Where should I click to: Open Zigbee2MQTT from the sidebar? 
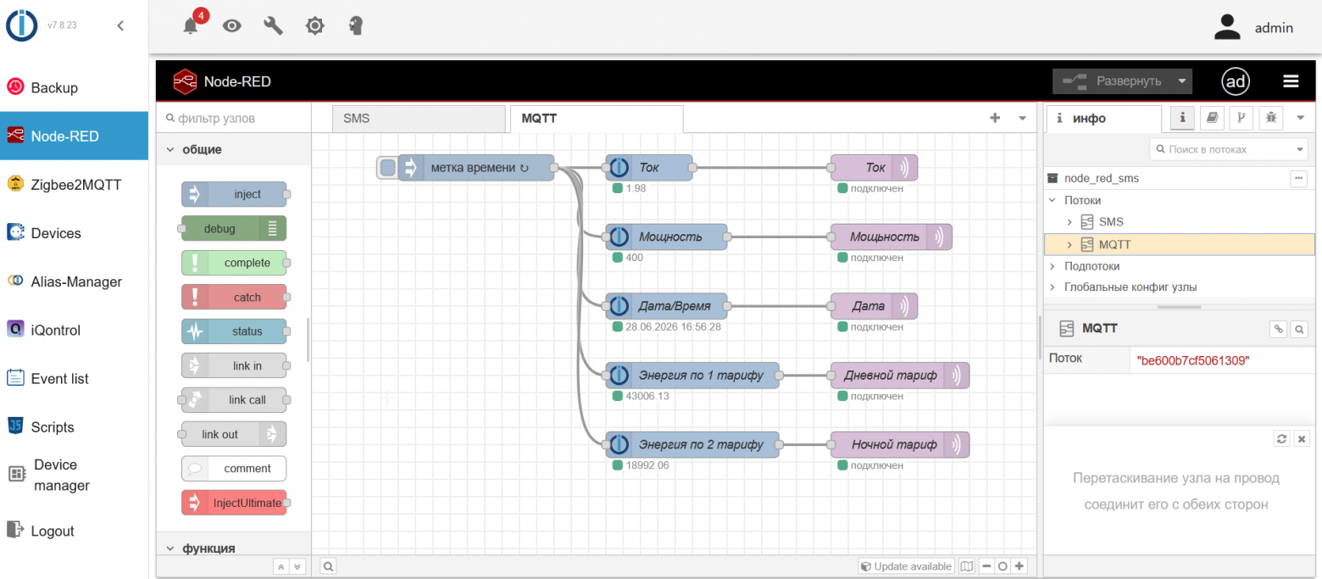click(75, 184)
